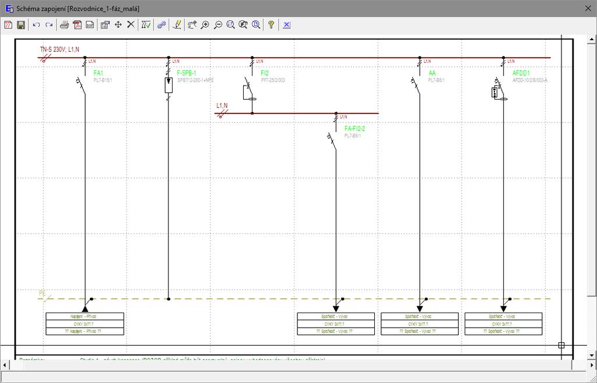The width and height of the screenshot is (597, 383).
Task: Click the TN-S 230V; L1,N busbar label
Action: click(60, 49)
